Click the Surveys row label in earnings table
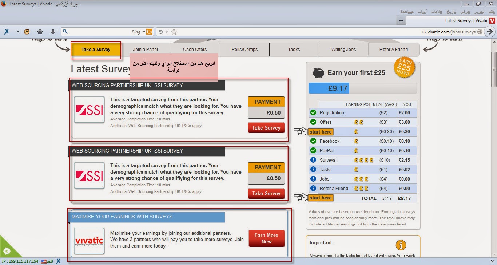Viewport: 497px width, 265px height. click(327, 160)
